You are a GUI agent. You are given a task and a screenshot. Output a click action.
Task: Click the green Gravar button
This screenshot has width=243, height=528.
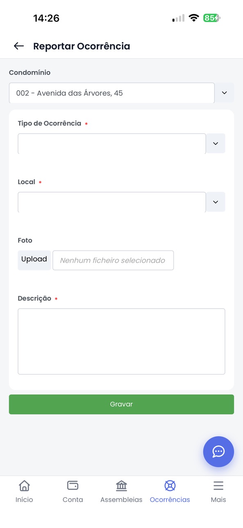122,404
